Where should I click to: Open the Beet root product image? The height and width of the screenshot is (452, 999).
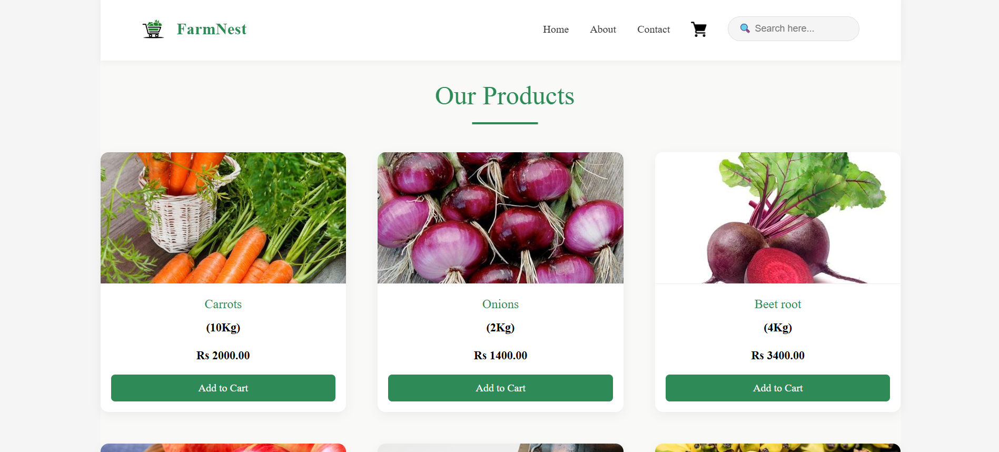pyautogui.click(x=778, y=218)
